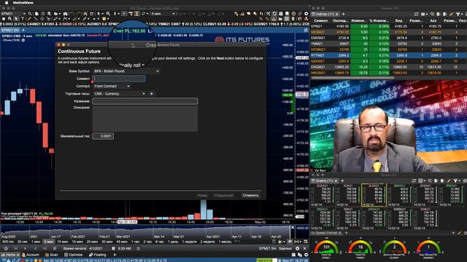Select the 10 мин timeframe button
The image size is (467, 262).
point(62,242)
